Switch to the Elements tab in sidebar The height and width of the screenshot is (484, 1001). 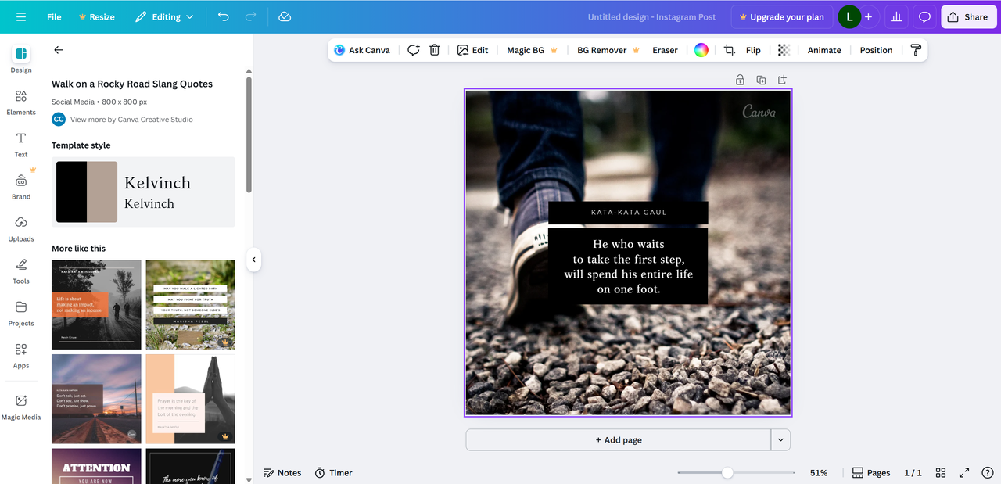pos(21,102)
